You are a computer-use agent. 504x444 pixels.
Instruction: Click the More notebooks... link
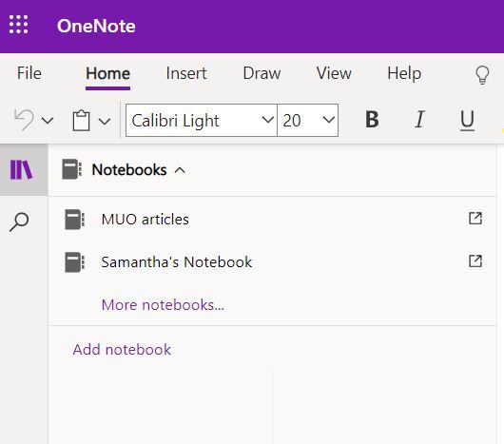tap(163, 304)
